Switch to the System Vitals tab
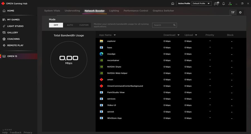This screenshot has height=134, width=251. pos(52,11)
